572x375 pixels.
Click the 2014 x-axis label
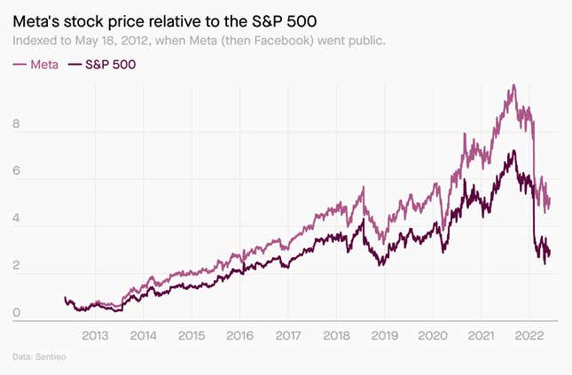[x=144, y=336]
